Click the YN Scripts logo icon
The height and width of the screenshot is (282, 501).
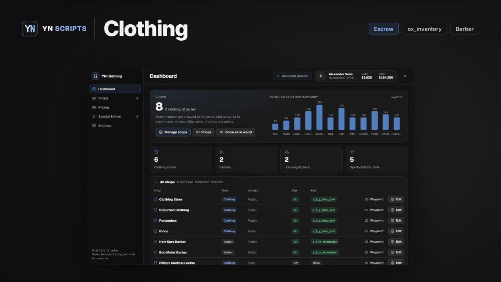(30, 29)
